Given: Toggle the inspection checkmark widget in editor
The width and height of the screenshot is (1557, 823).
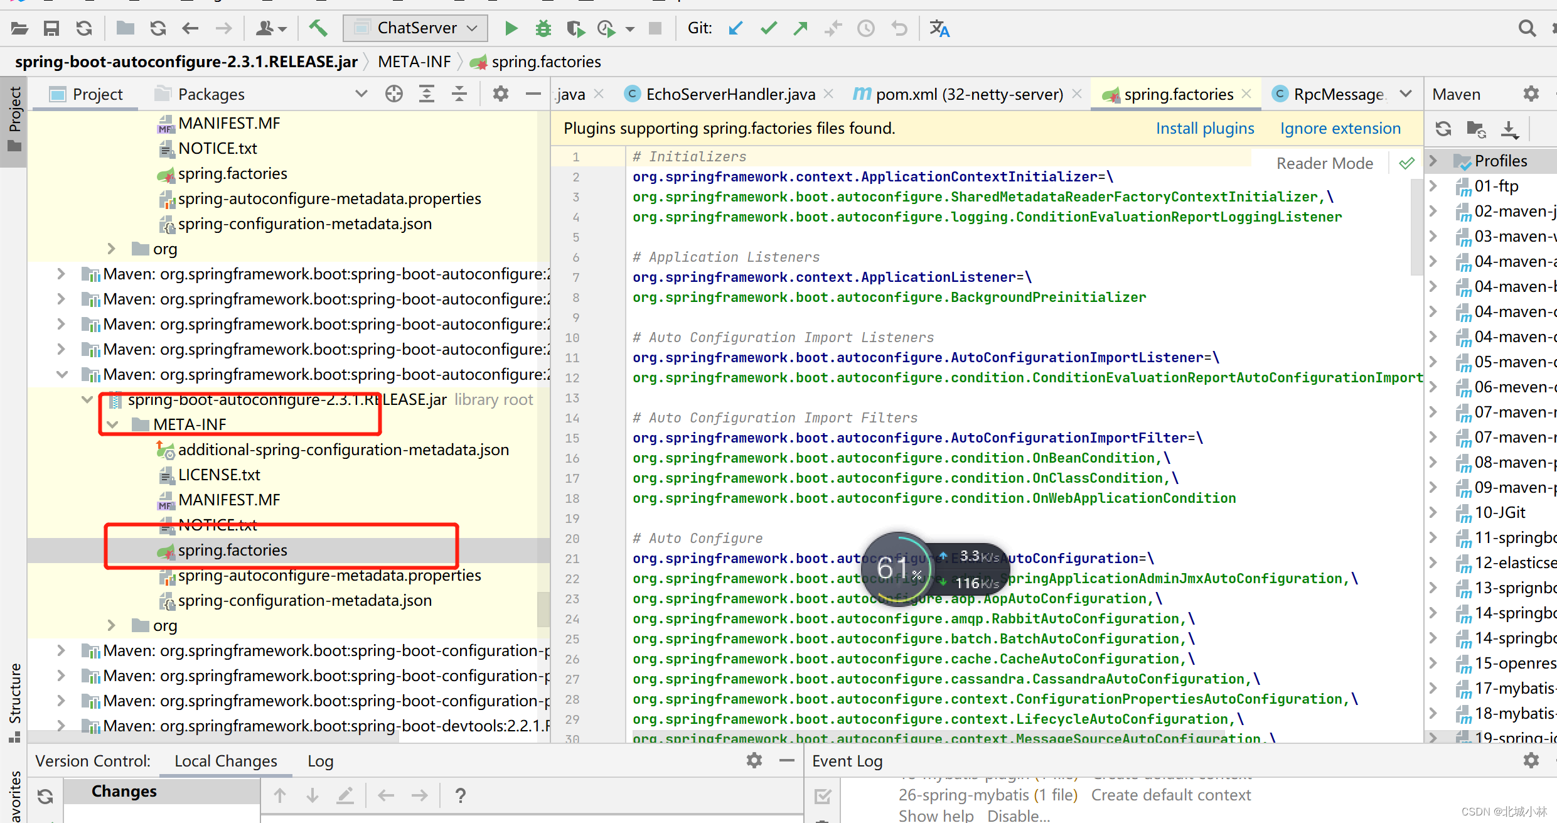Looking at the screenshot, I should click(x=1406, y=163).
